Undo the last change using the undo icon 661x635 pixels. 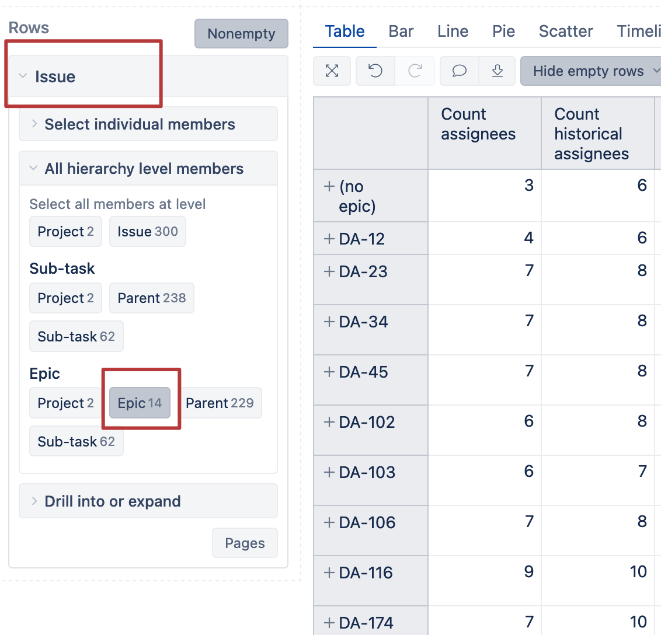[x=375, y=71]
